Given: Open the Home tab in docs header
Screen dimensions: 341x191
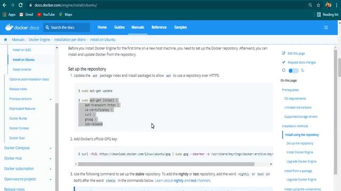Looking at the screenshot, I should click(x=102, y=27).
